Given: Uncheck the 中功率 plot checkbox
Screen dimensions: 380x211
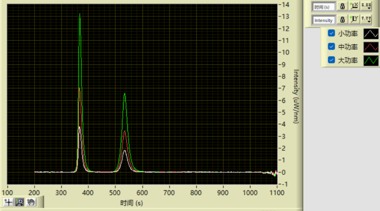Looking at the screenshot, I should pos(331,47).
